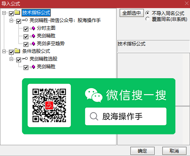190x156 pixels.
Task: Uncheck the 技术指标公式 checkbox
Action: [x=11, y=13]
